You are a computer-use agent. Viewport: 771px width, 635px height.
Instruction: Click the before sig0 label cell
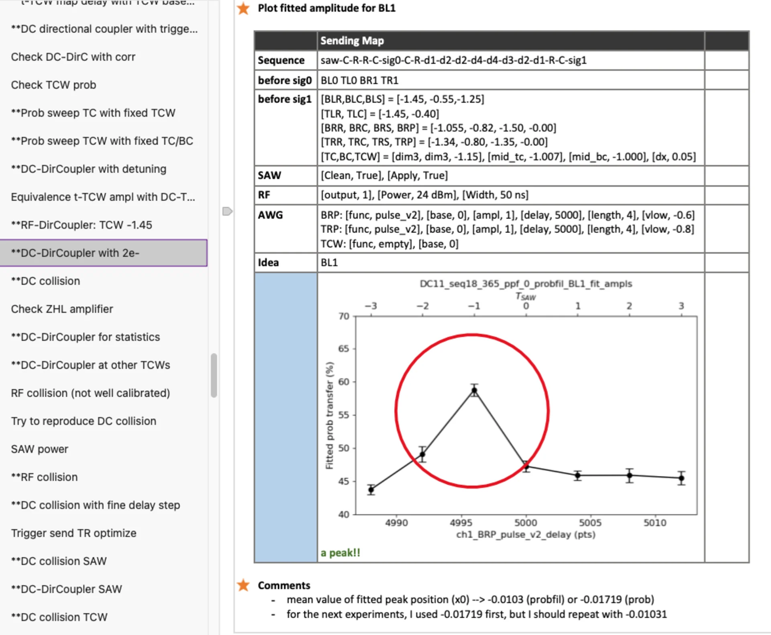(x=286, y=80)
